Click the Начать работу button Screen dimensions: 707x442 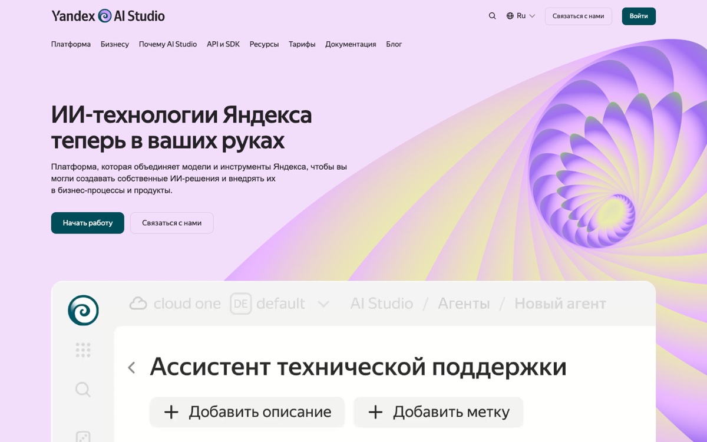coord(88,223)
